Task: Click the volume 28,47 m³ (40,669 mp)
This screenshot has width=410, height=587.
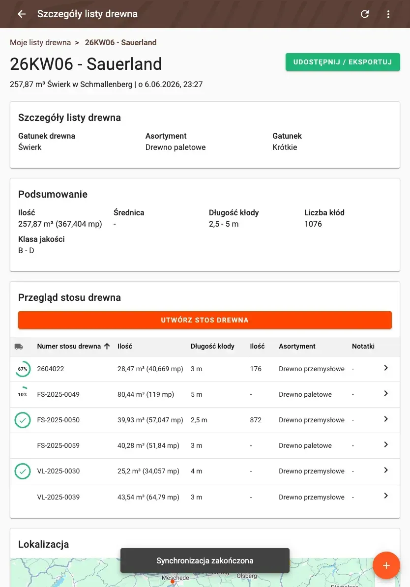Action: point(150,369)
